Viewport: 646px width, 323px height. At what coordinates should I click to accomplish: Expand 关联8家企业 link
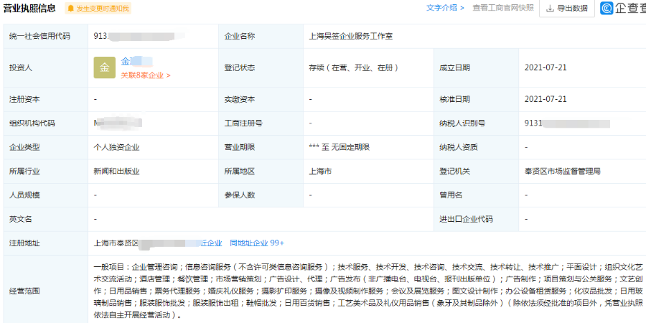(x=146, y=75)
